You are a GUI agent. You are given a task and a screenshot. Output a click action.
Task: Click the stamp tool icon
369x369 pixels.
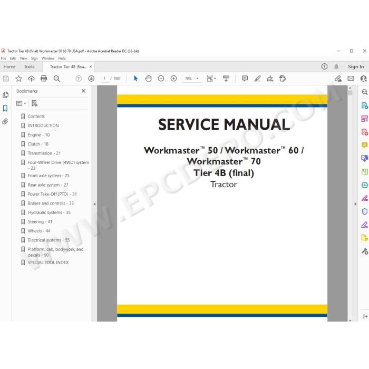[283, 79]
